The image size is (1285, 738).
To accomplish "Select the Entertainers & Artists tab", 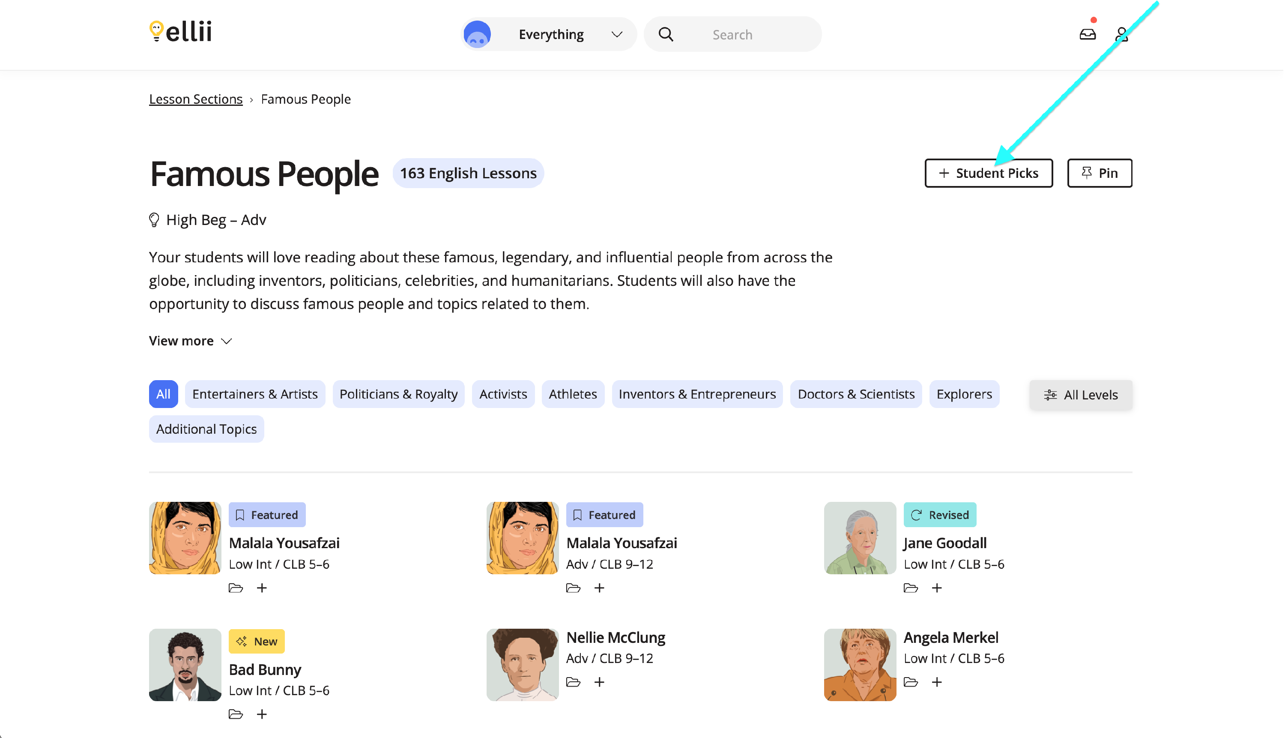I will [x=255, y=394].
